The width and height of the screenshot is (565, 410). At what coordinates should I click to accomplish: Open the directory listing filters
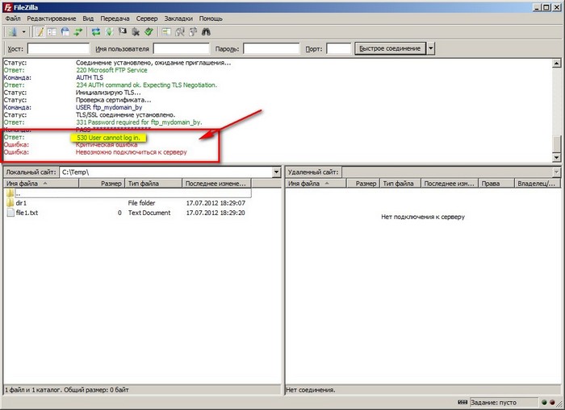(x=166, y=32)
